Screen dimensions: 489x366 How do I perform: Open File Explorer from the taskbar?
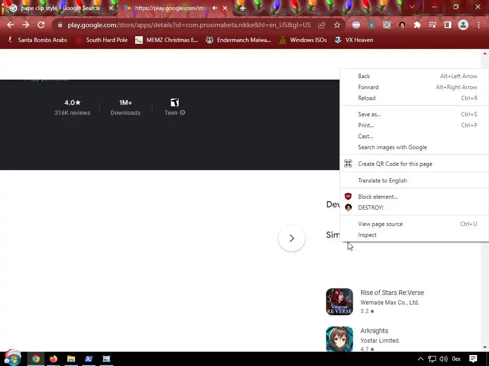point(71,359)
